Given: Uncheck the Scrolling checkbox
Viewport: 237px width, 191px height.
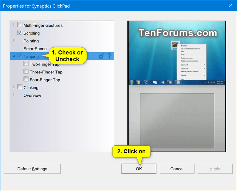Looking at the screenshot, I should [x=20, y=32].
